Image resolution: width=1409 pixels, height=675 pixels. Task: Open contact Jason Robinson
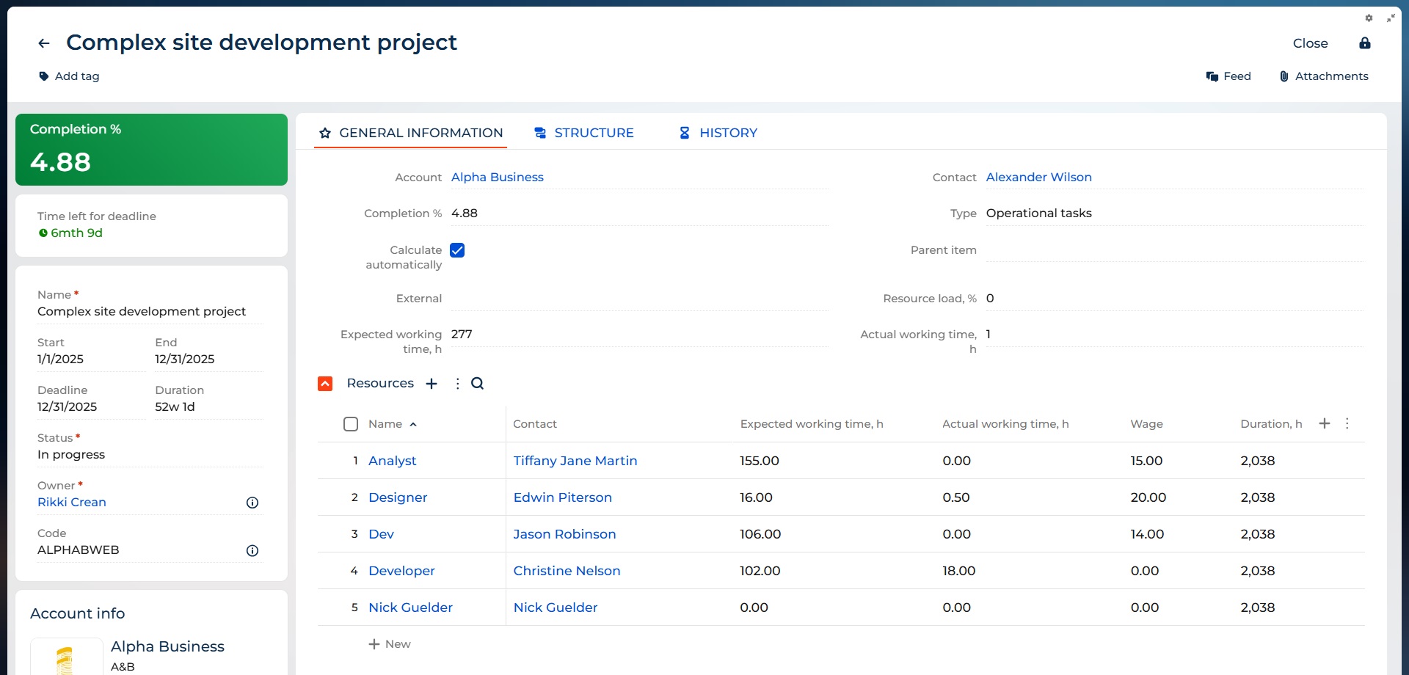pyautogui.click(x=564, y=534)
